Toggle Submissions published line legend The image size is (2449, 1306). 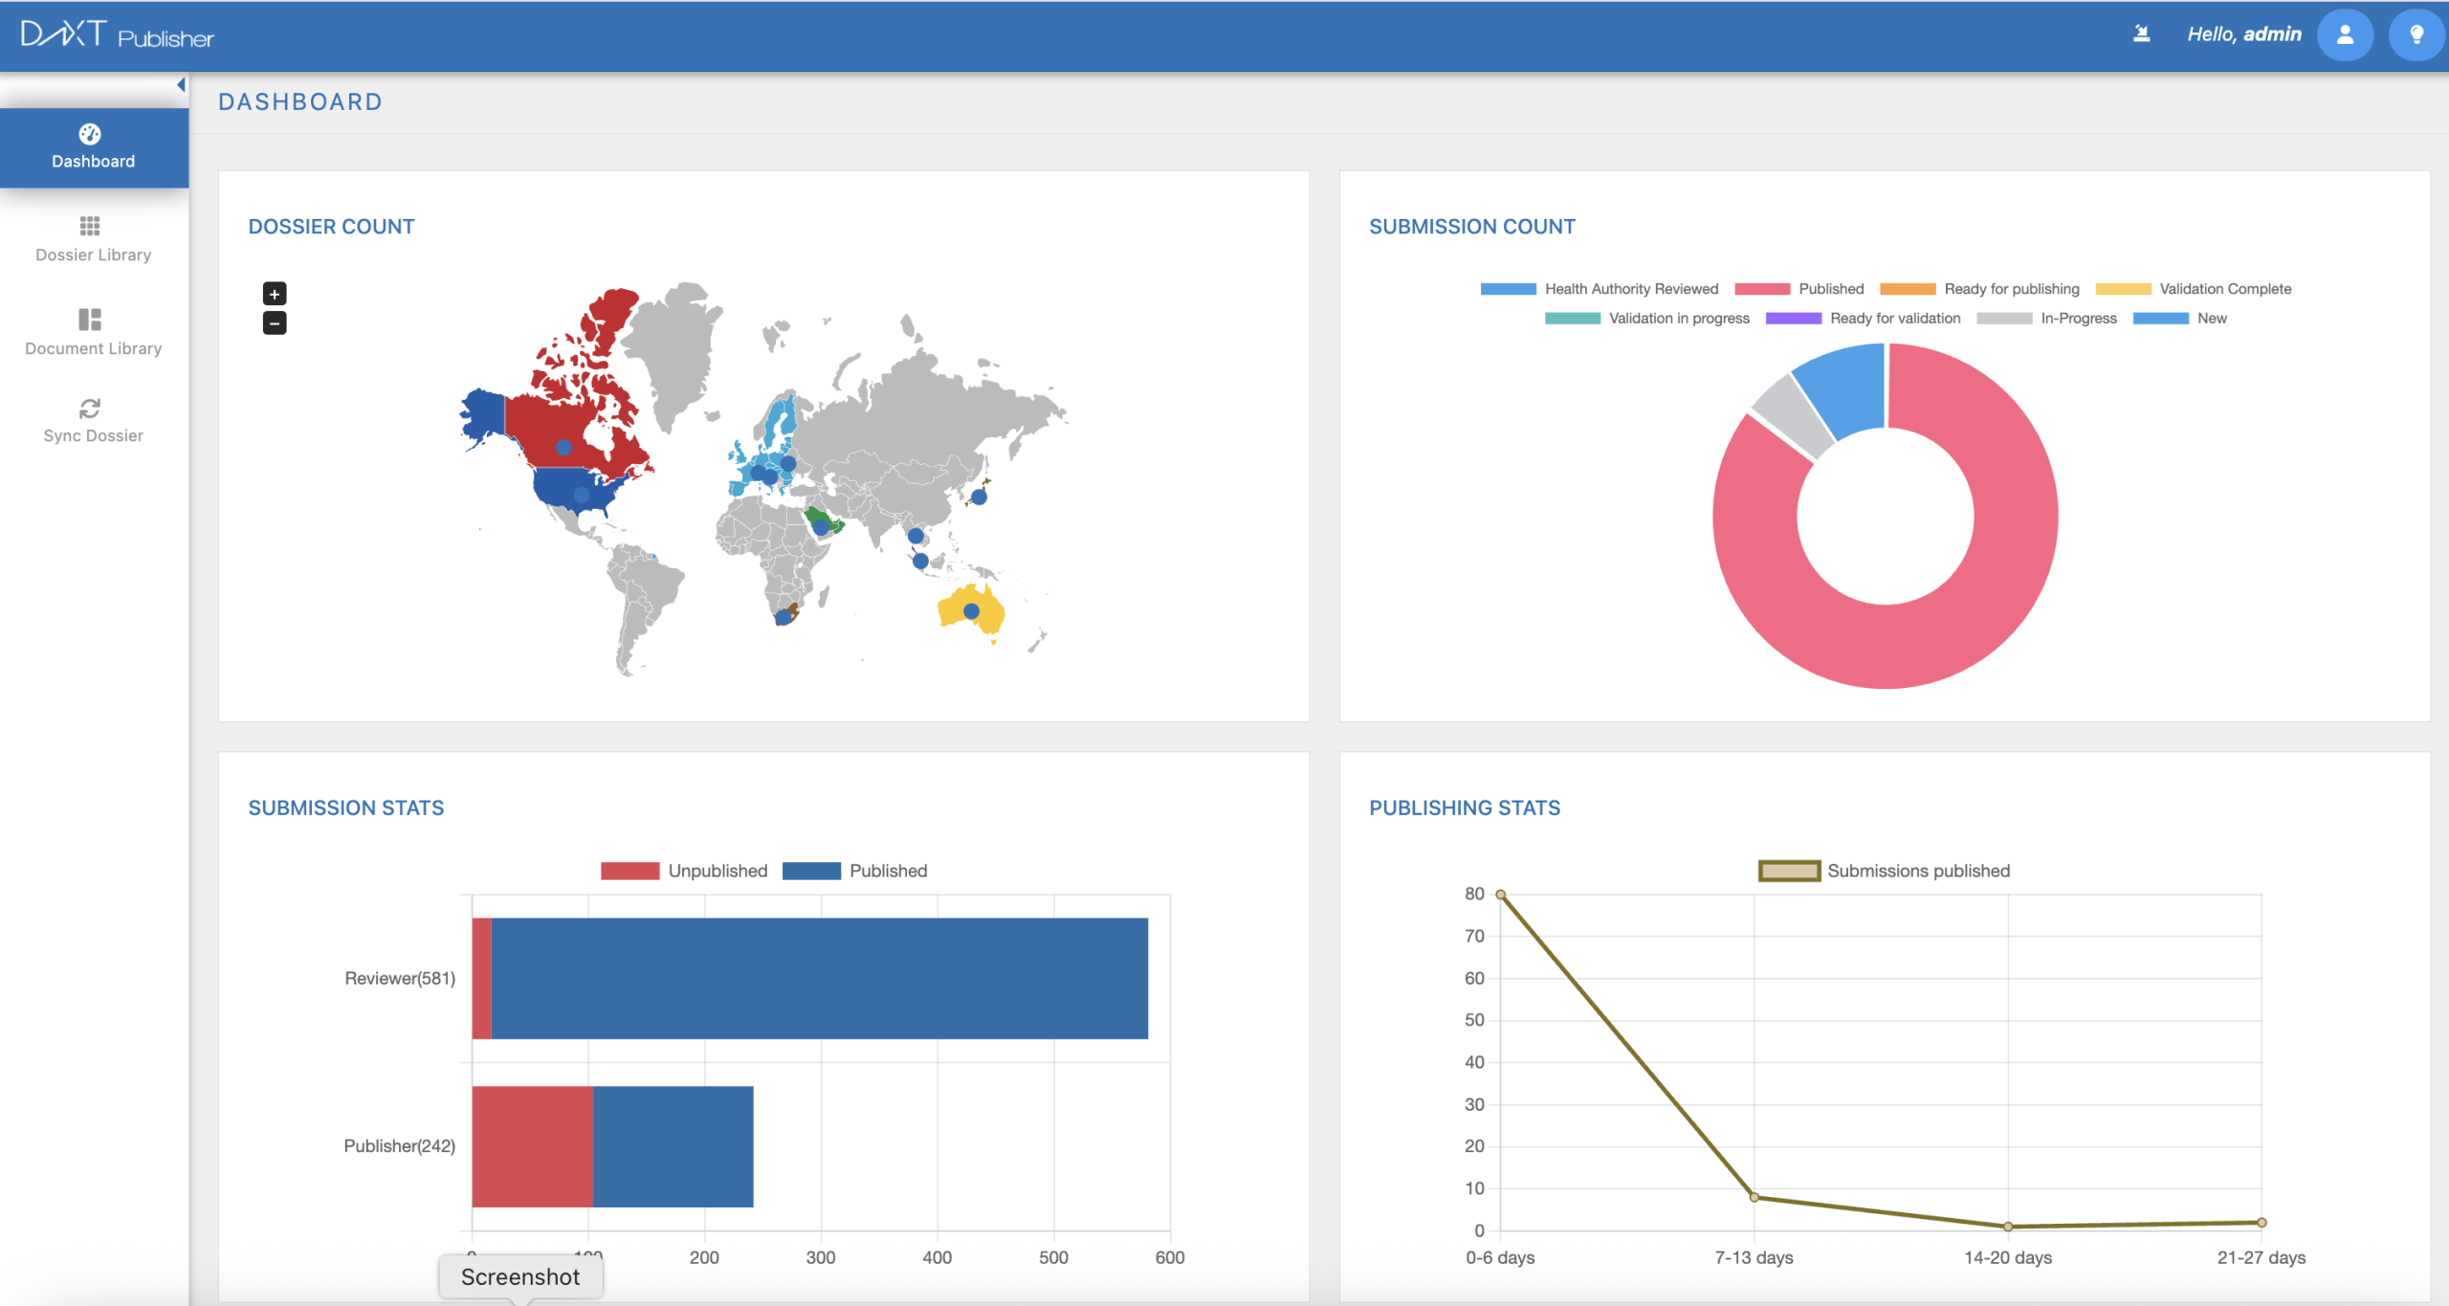click(x=1789, y=871)
